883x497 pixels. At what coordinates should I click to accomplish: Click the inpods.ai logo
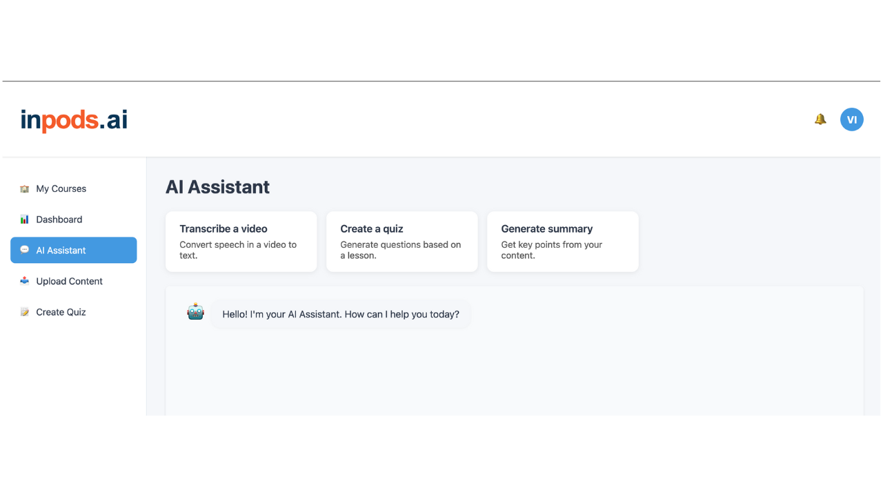(x=74, y=119)
